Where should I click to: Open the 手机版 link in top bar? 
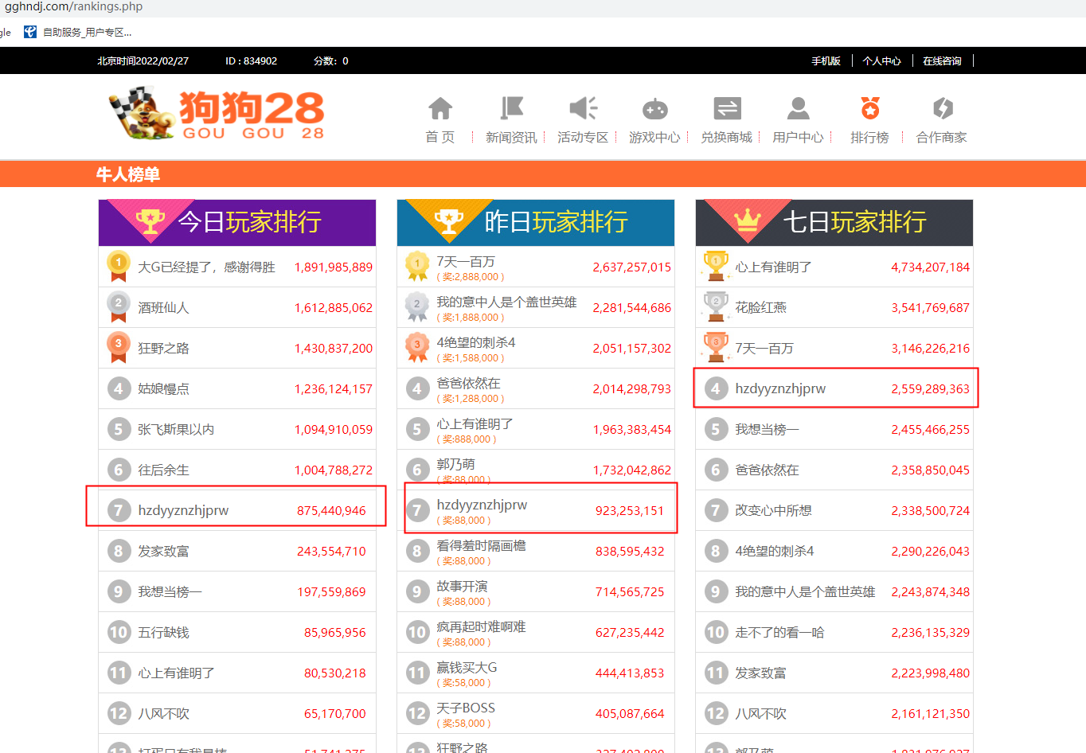click(826, 61)
